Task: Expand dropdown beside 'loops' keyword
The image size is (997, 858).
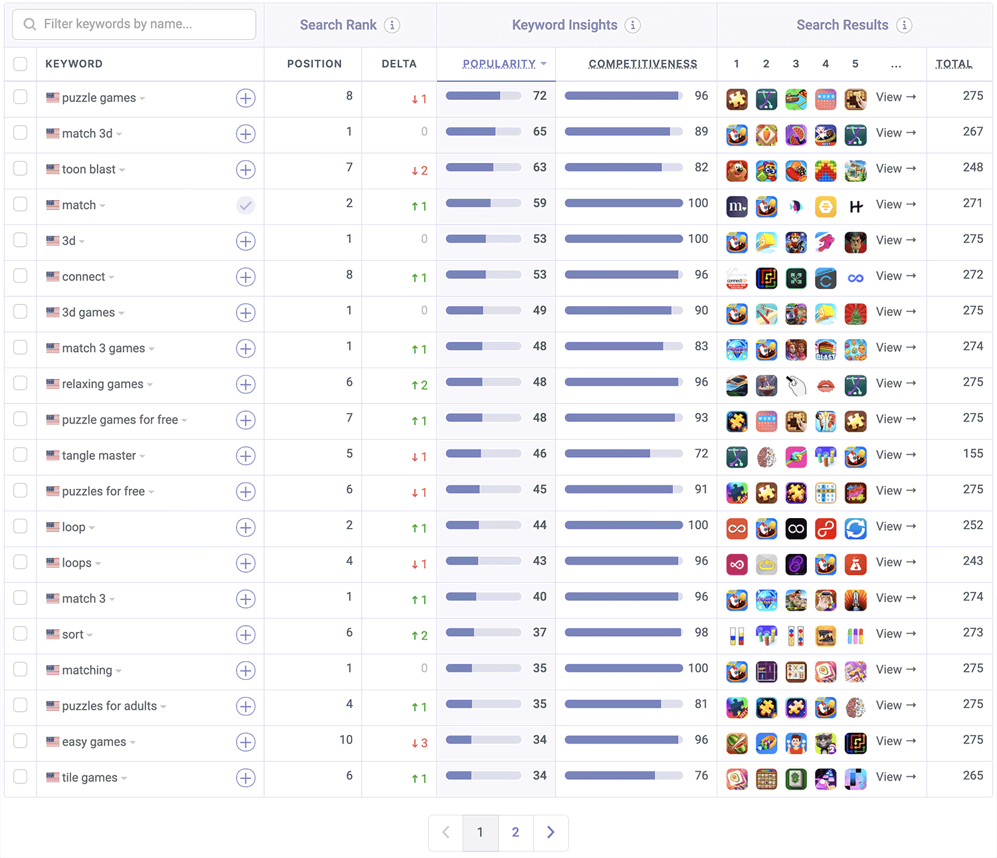Action: (x=98, y=564)
